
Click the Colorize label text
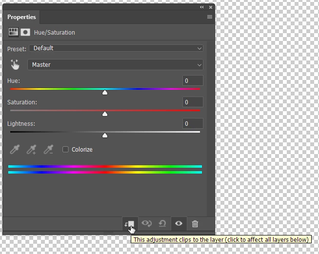pos(82,150)
